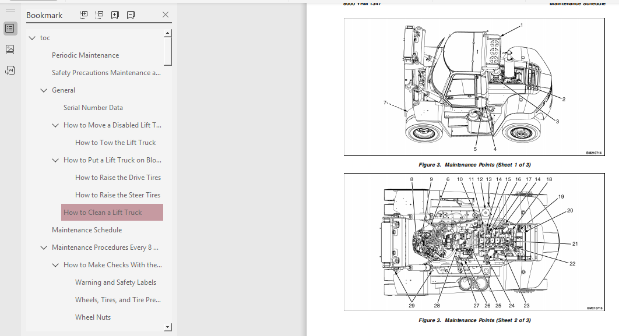
Task: Open How to Raise the Steer Tires
Action: (118, 195)
